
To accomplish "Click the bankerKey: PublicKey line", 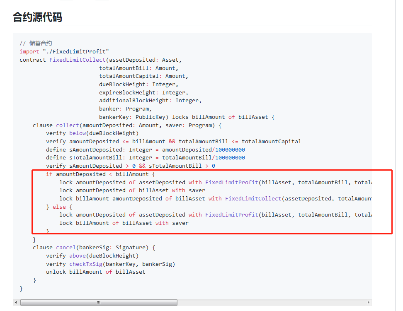I will click(187, 117).
